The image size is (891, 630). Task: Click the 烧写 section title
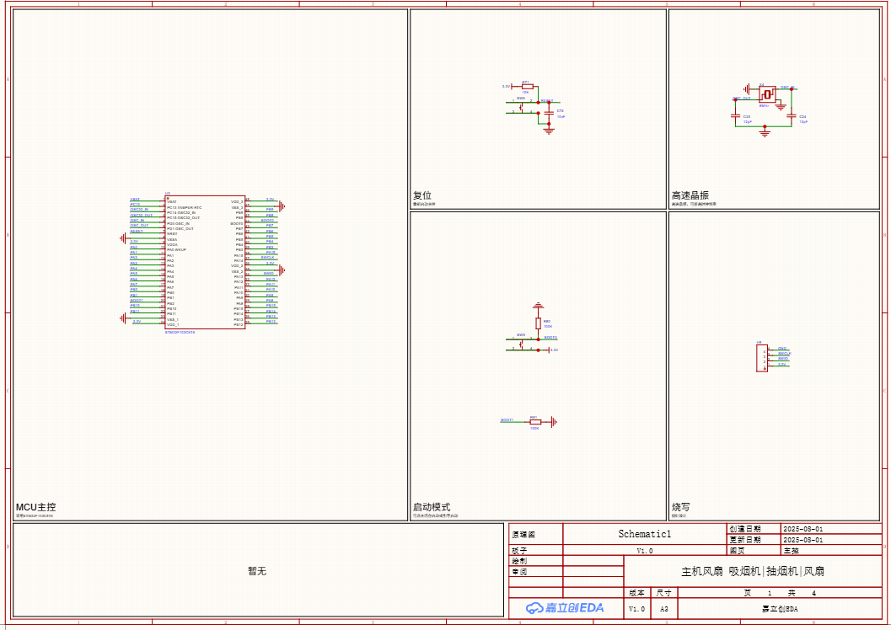point(681,507)
